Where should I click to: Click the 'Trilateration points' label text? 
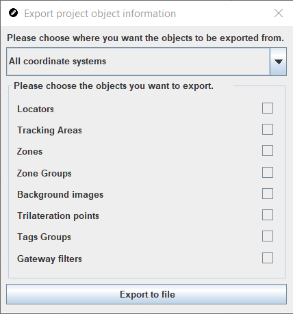pos(58,216)
